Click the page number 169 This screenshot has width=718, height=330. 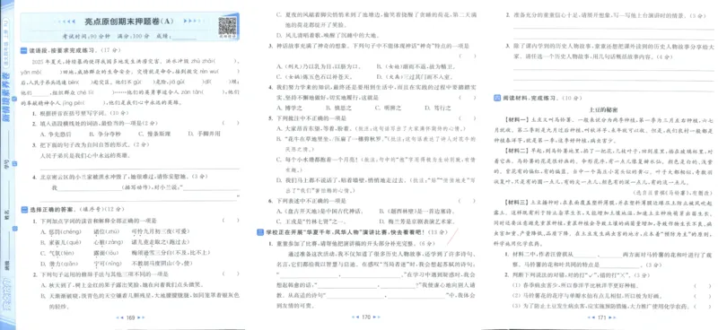pos(130,317)
